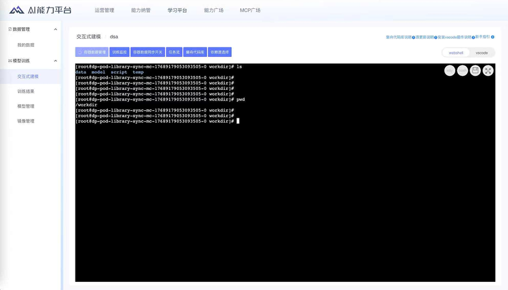The width and height of the screenshot is (508, 290).
Task: Click the help icon after 源更新说明
Action: (436, 37)
